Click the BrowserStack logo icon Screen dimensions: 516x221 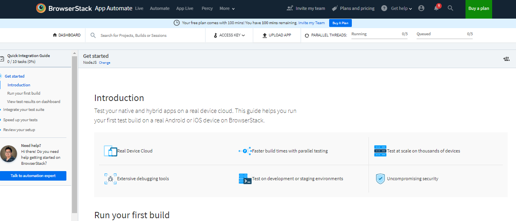point(41,8)
